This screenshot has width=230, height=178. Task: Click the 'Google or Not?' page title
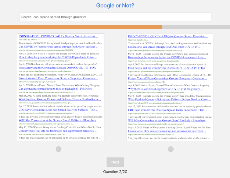pyautogui.click(x=115, y=6)
